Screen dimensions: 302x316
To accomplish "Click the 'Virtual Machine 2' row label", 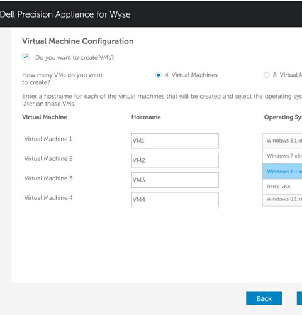I will pos(48,158).
